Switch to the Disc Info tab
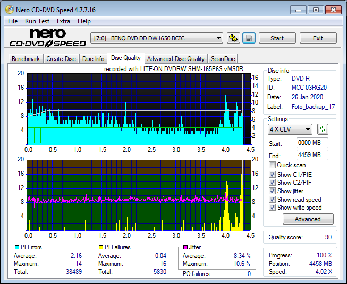347x284 pixels. pyautogui.click(x=93, y=59)
